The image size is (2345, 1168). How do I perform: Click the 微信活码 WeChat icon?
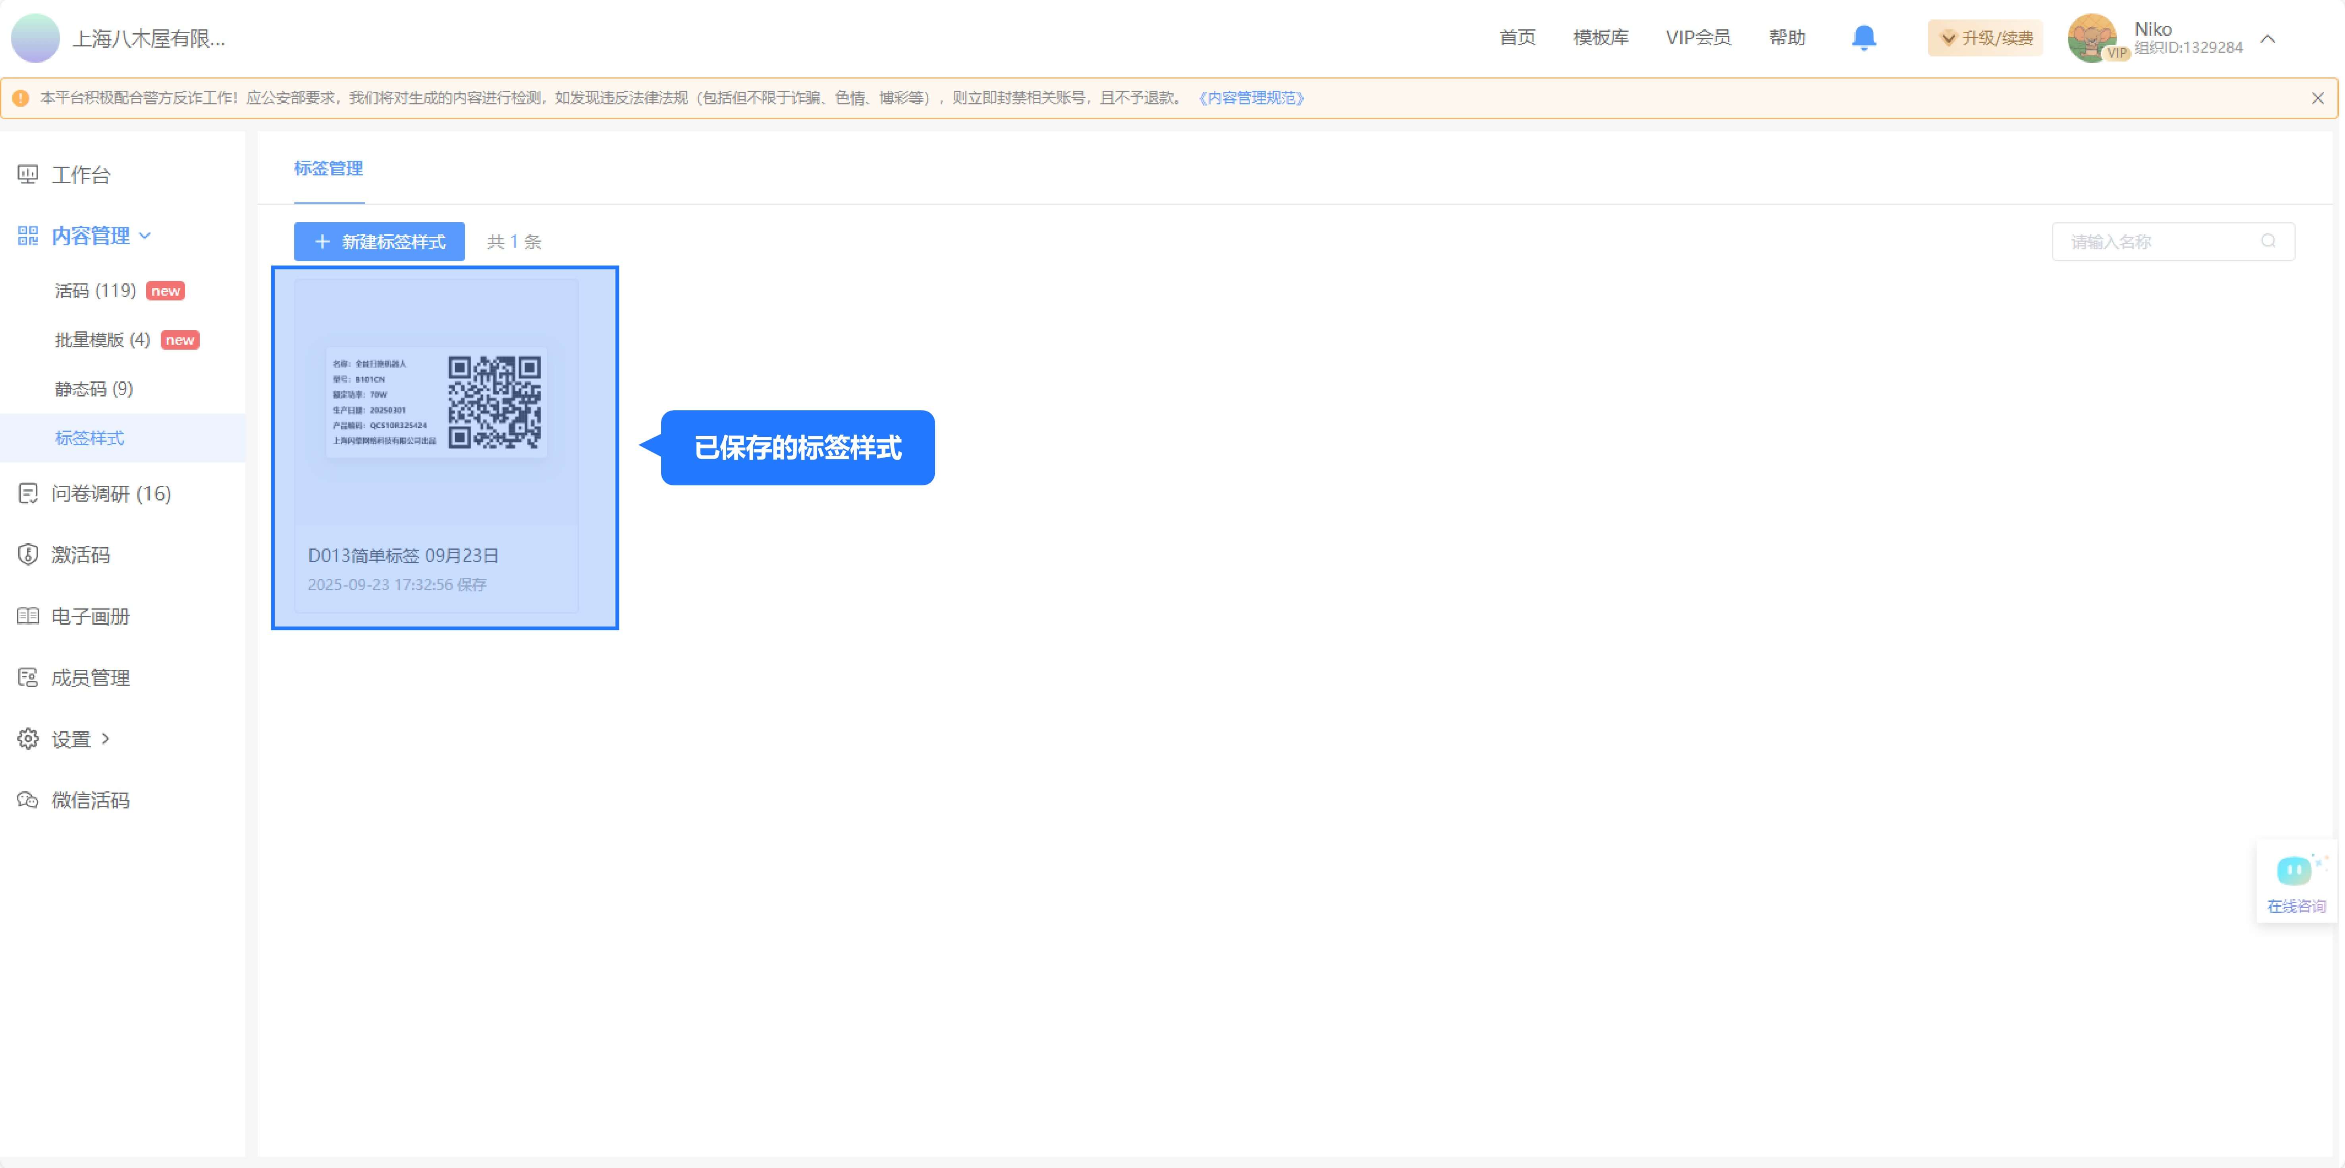tap(28, 800)
